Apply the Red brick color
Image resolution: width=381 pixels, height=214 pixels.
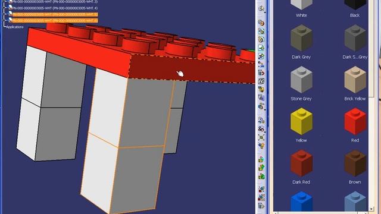(355, 121)
